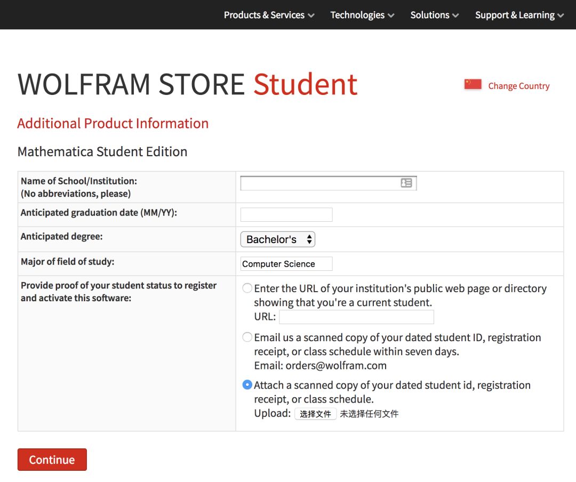
Task: Click the WOLFRAM STORE Student heading
Action: (x=187, y=84)
